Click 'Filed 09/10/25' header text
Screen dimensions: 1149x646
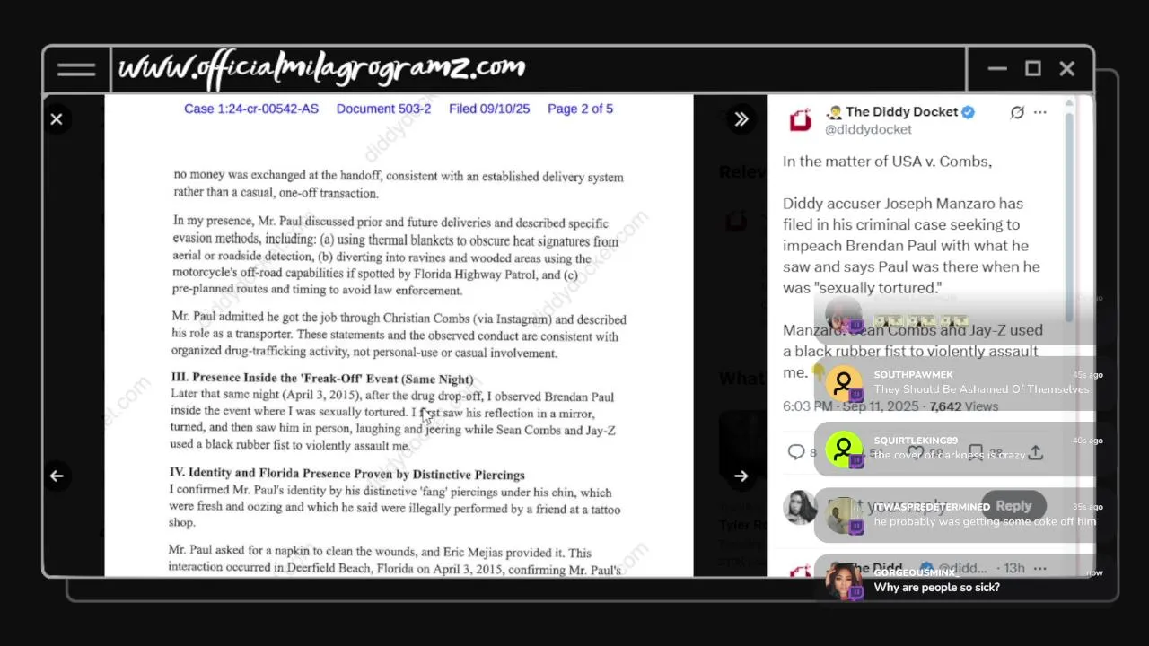[x=489, y=109]
